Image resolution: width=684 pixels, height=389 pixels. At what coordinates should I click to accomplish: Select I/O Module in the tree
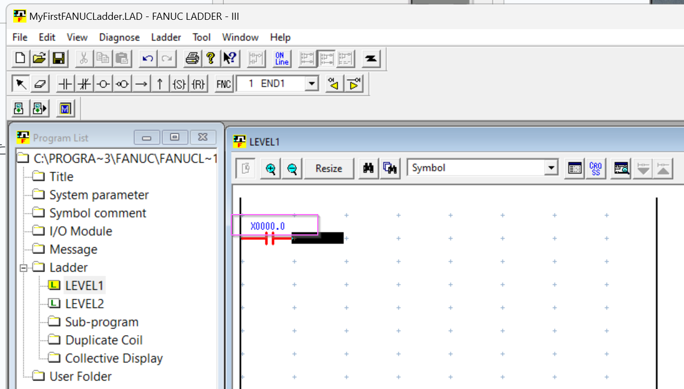(80, 231)
